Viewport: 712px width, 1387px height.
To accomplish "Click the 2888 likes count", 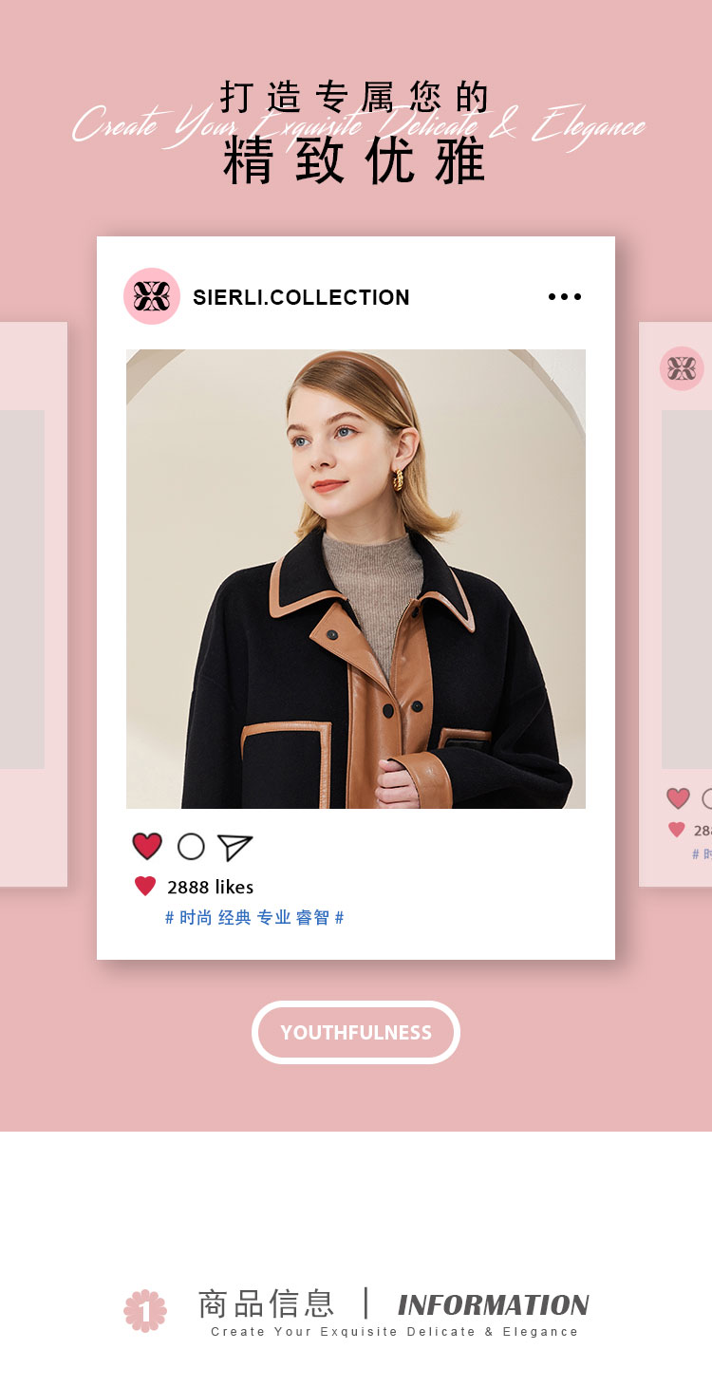I will (x=210, y=887).
